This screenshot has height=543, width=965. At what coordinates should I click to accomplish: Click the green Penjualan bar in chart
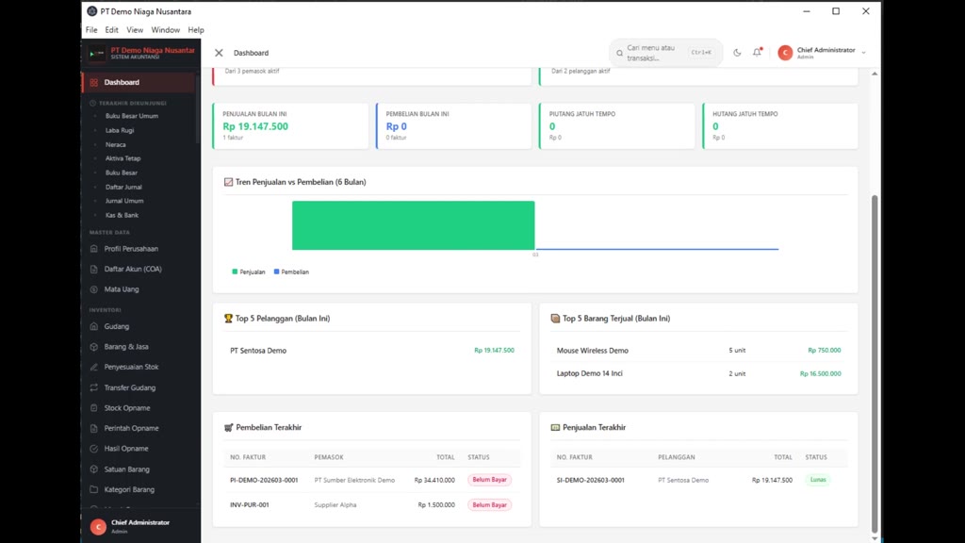413,225
